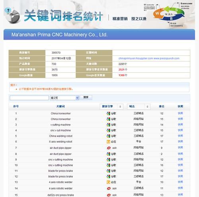Click Google icon in row 2
The width and height of the screenshot is (199, 197).
(x=108, y=119)
